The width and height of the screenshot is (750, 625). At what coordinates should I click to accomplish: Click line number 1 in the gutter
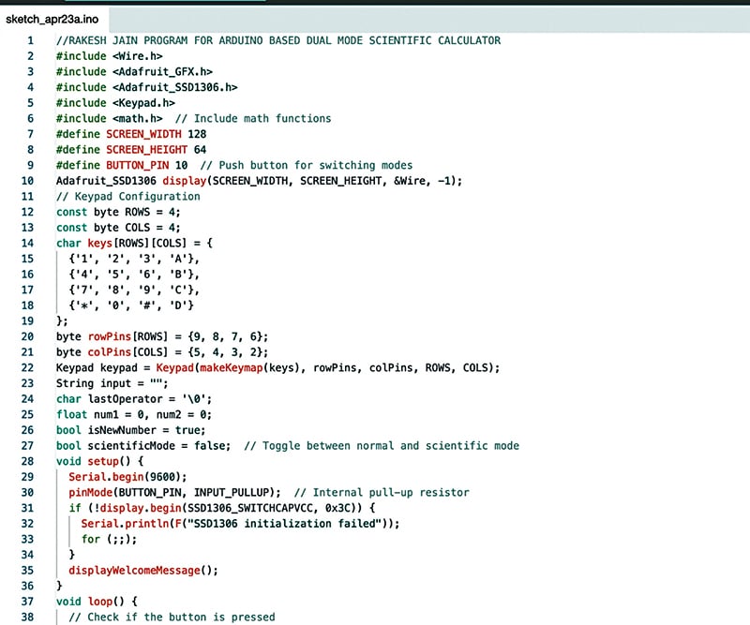(x=31, y=41)
